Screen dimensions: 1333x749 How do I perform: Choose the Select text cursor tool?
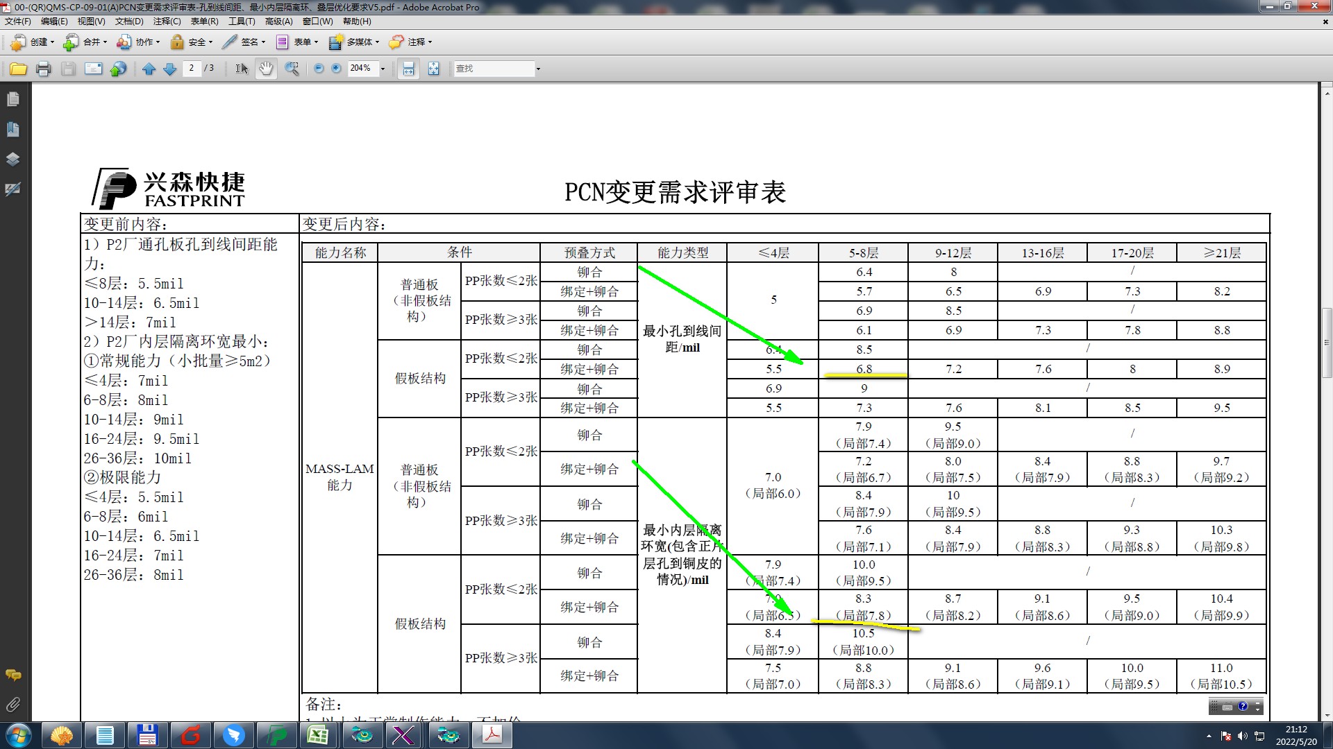click(x=241, y=69)
